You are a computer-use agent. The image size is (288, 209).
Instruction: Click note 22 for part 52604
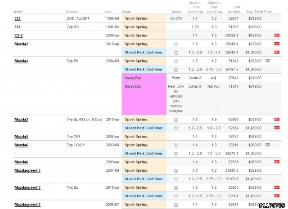[176, 196]
